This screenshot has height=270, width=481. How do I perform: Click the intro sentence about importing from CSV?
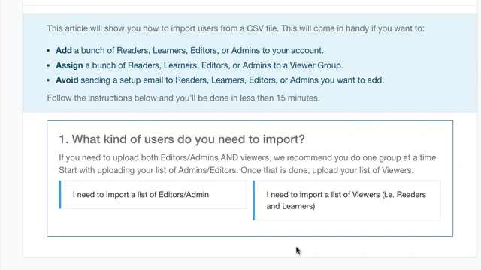(x=235, y=28)
